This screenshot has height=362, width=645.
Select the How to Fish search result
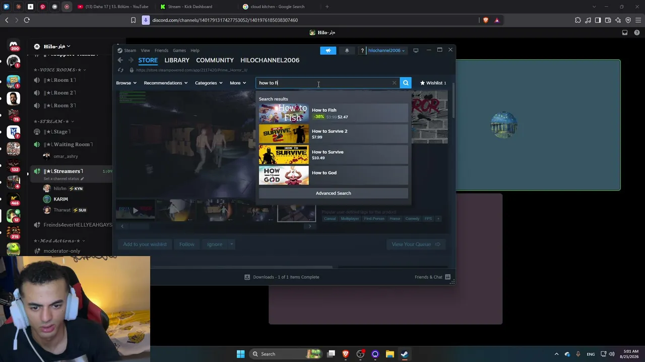pyautogui.click(x=333, y=113)
